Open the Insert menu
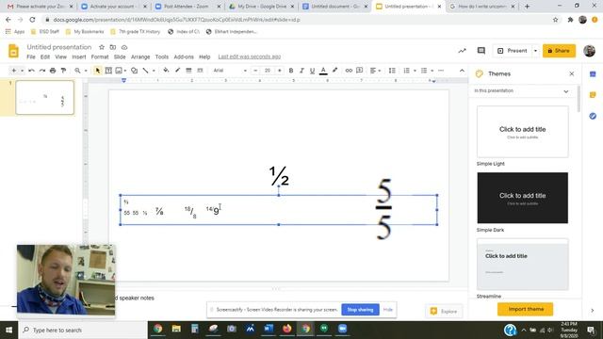This screenshot has width=603, height=339. (79, 56)
